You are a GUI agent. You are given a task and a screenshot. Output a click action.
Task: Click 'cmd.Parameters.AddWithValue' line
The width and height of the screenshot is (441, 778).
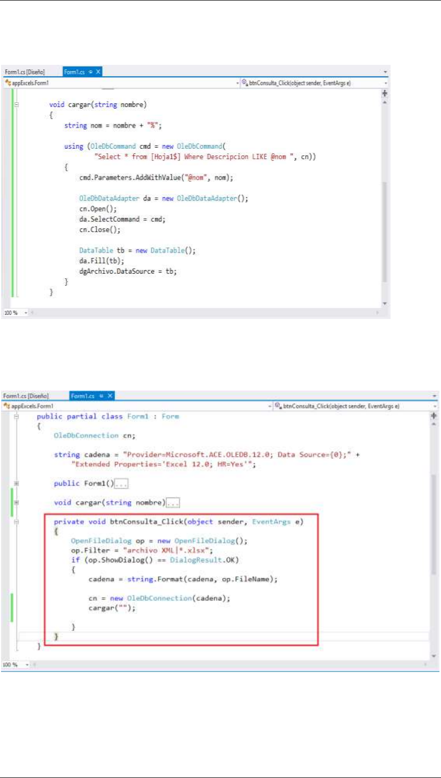click(156, 178)
